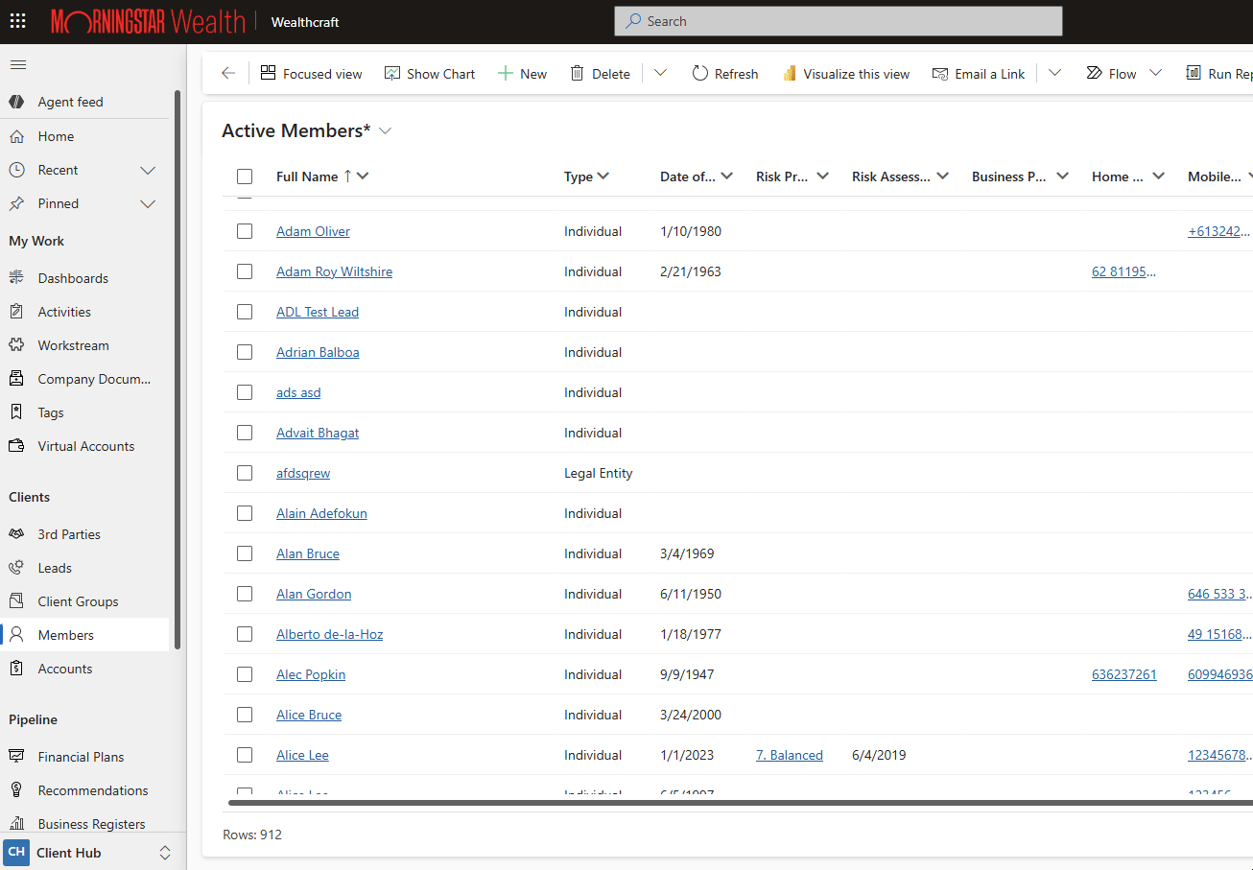Expand the Pinned section chevron
Viewport: 1253px width, 870px height.
pos(148,204)
